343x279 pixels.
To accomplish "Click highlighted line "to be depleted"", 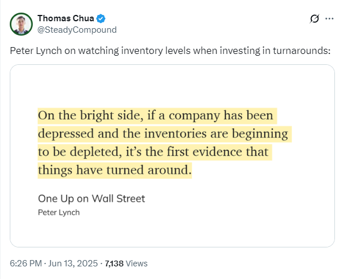I will [155, 152].
